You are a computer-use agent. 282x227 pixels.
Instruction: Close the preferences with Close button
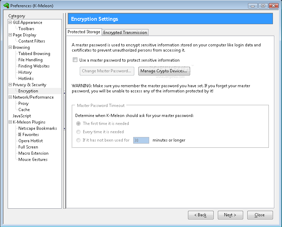tap(260, 215)
